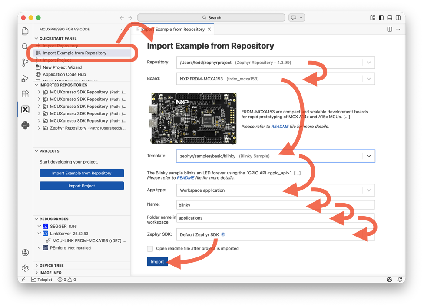Toggle the bottom panel icon
424x307 pixels.
tap(390, 17)
